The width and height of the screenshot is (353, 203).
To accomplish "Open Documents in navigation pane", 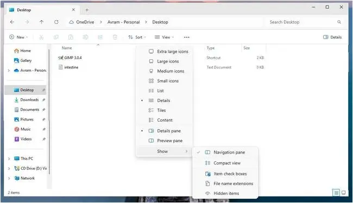I will pyautogui.click(x=30, y=110).
